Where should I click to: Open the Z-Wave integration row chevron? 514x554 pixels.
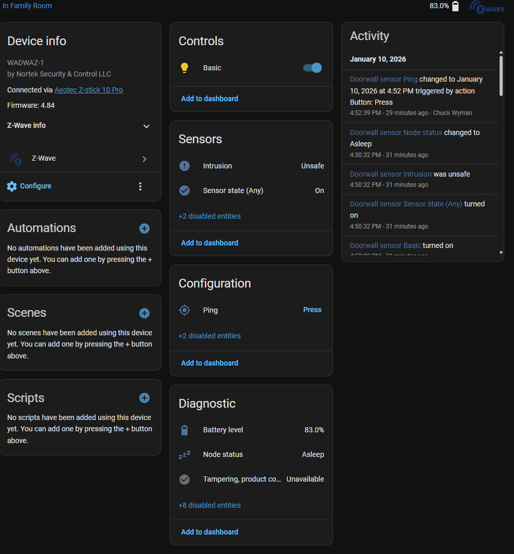pyautogui.click(x=144, y=159)
